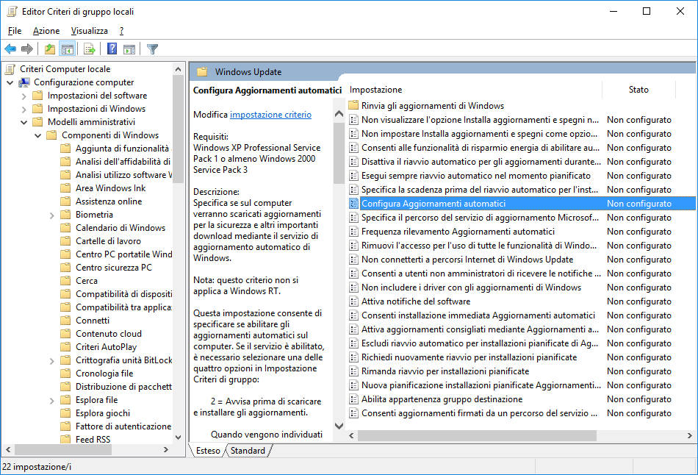698x475 pixels.
Task: Click the Windows Update header folder icon
Action: click(203, 72)
